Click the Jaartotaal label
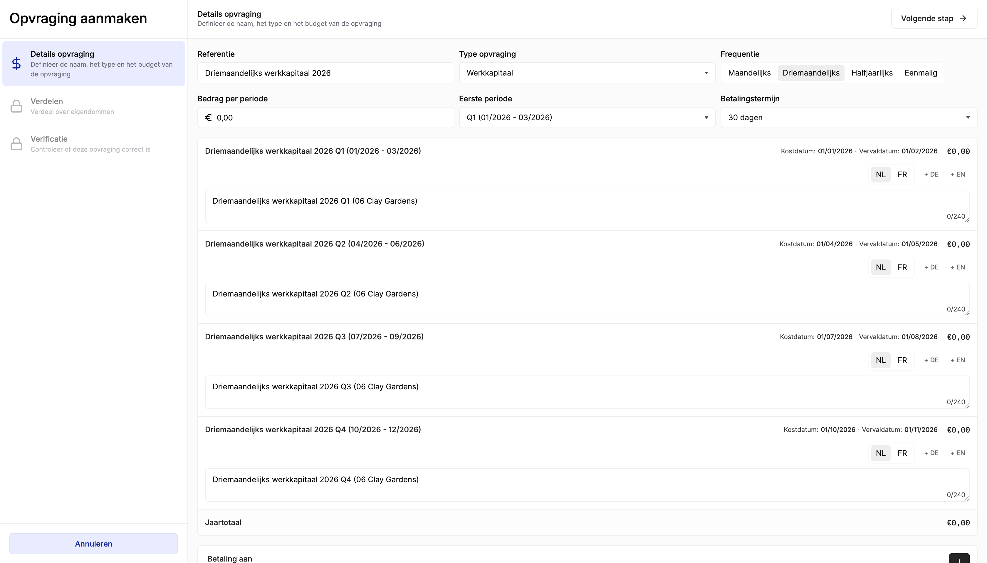The image size is (987, 563). pyautogui.click(x=223, y=522)
